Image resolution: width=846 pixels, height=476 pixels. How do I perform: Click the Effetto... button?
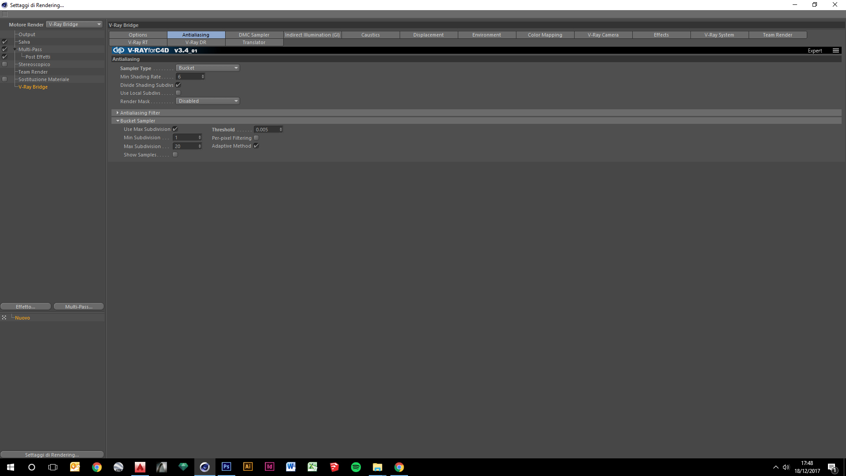point(26,307)
